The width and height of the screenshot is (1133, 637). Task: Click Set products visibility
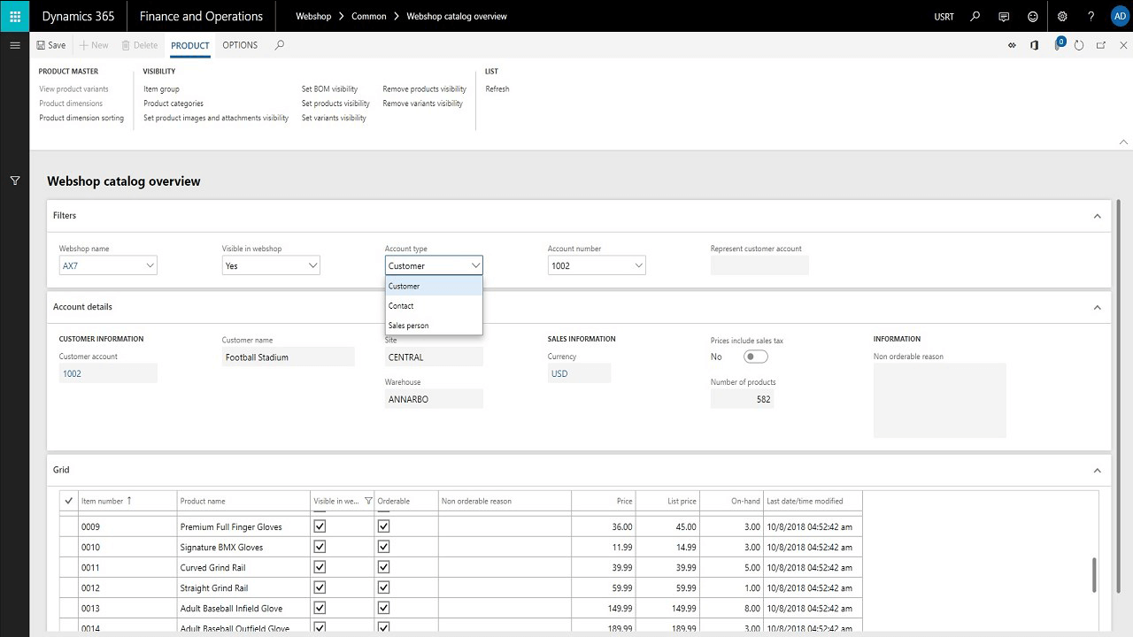[335, 104]
